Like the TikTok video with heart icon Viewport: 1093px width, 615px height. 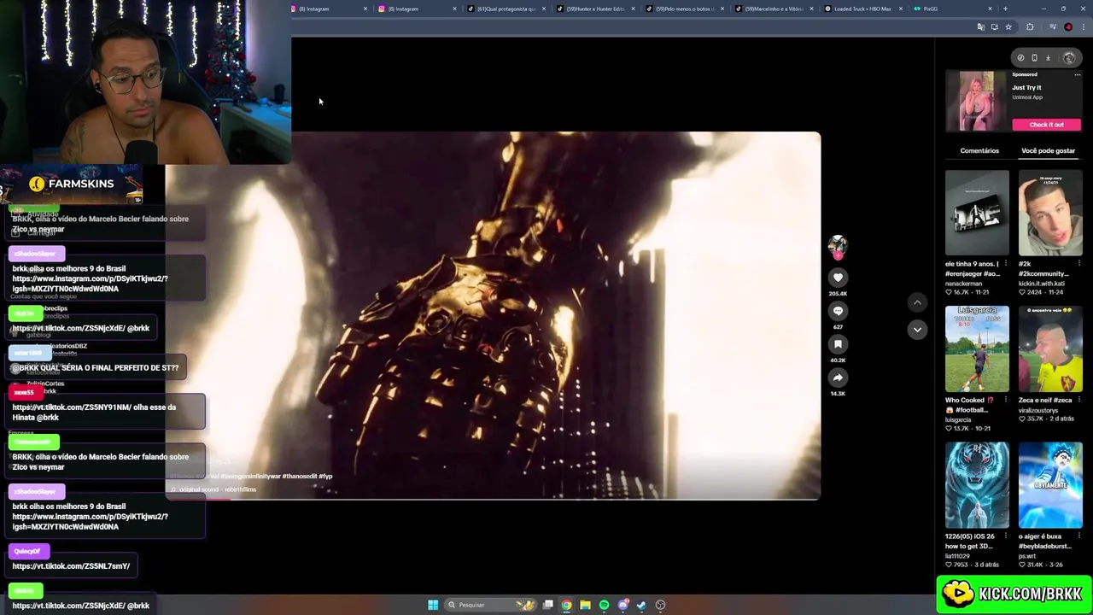pos(838,277)
